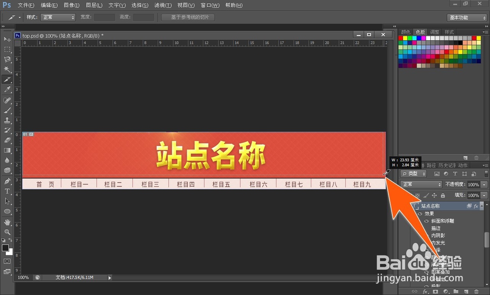Switch to the 路径 paths tab
The width and height of the screenshot is (490, 295).
[431, 165]
